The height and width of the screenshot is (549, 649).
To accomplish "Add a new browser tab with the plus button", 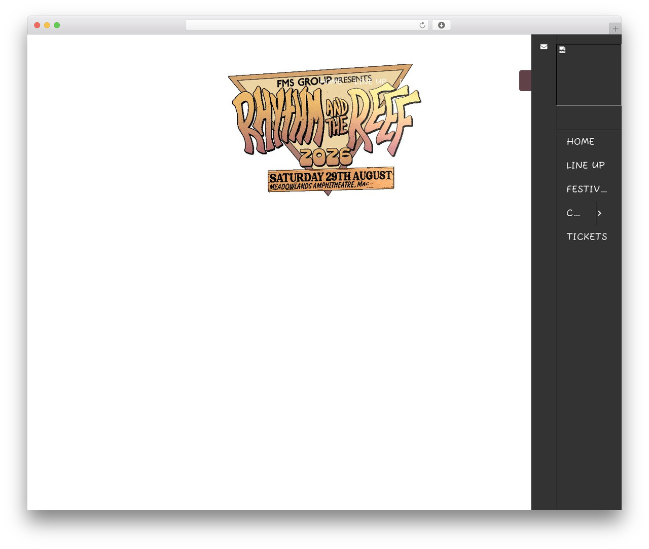I will click(x=615, y=29).
